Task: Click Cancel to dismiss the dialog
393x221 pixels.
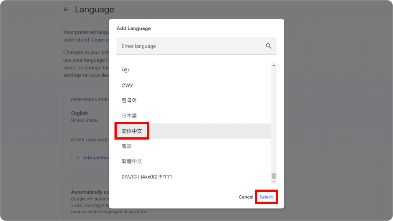Action: (246, 197)
